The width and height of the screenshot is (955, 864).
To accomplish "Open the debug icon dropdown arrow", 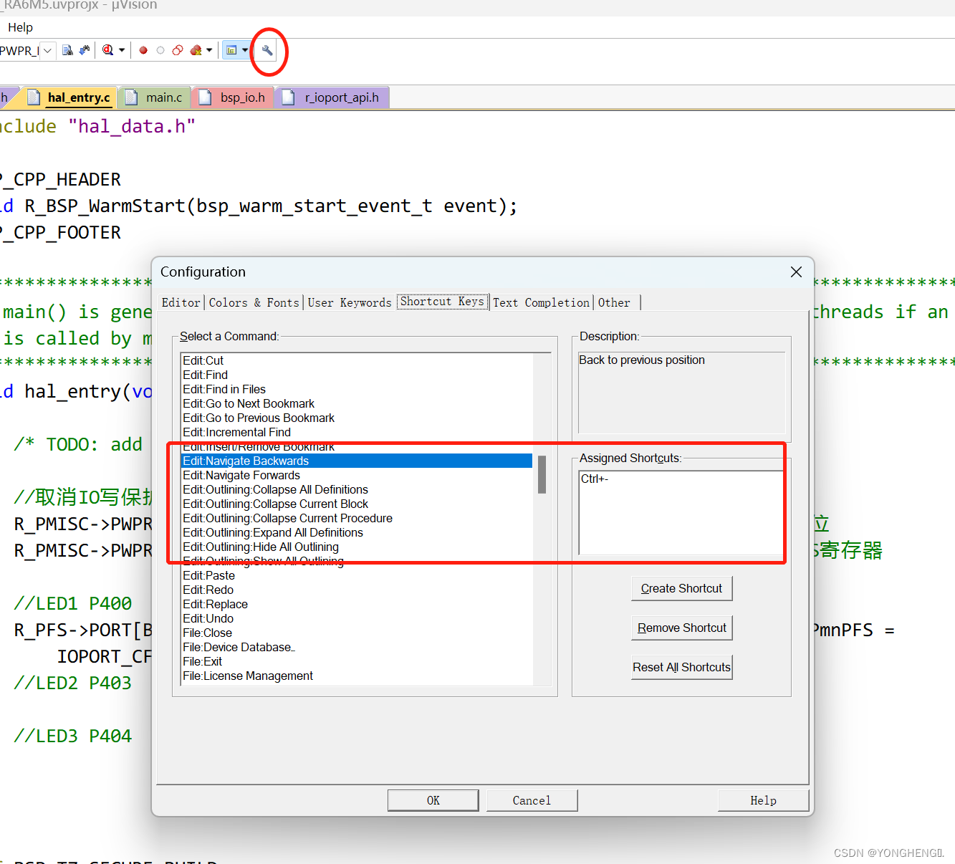I will pyautogui.click(x=122, y=50).
